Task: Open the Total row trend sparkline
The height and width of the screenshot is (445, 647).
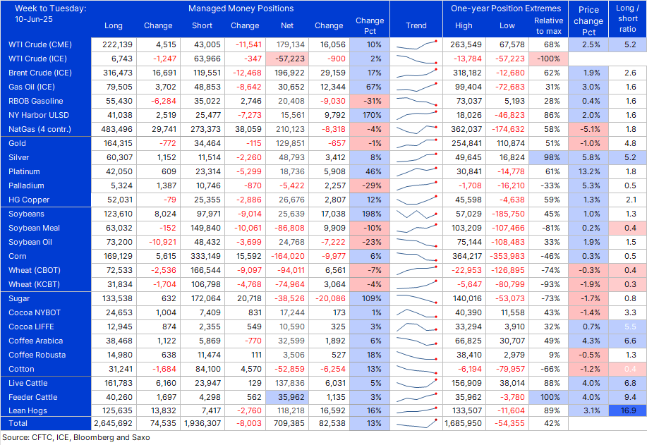Action: point(416,424)
